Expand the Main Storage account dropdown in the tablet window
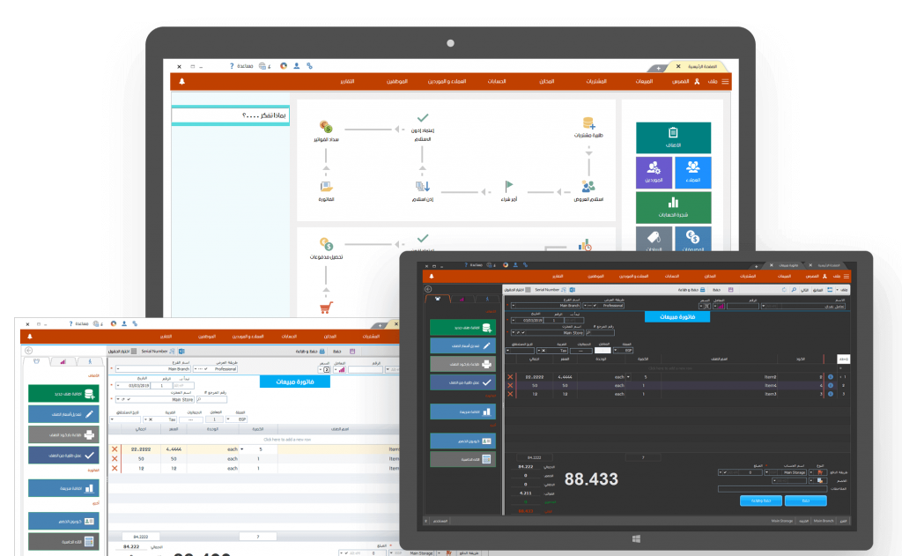 [x=767, y=472]
